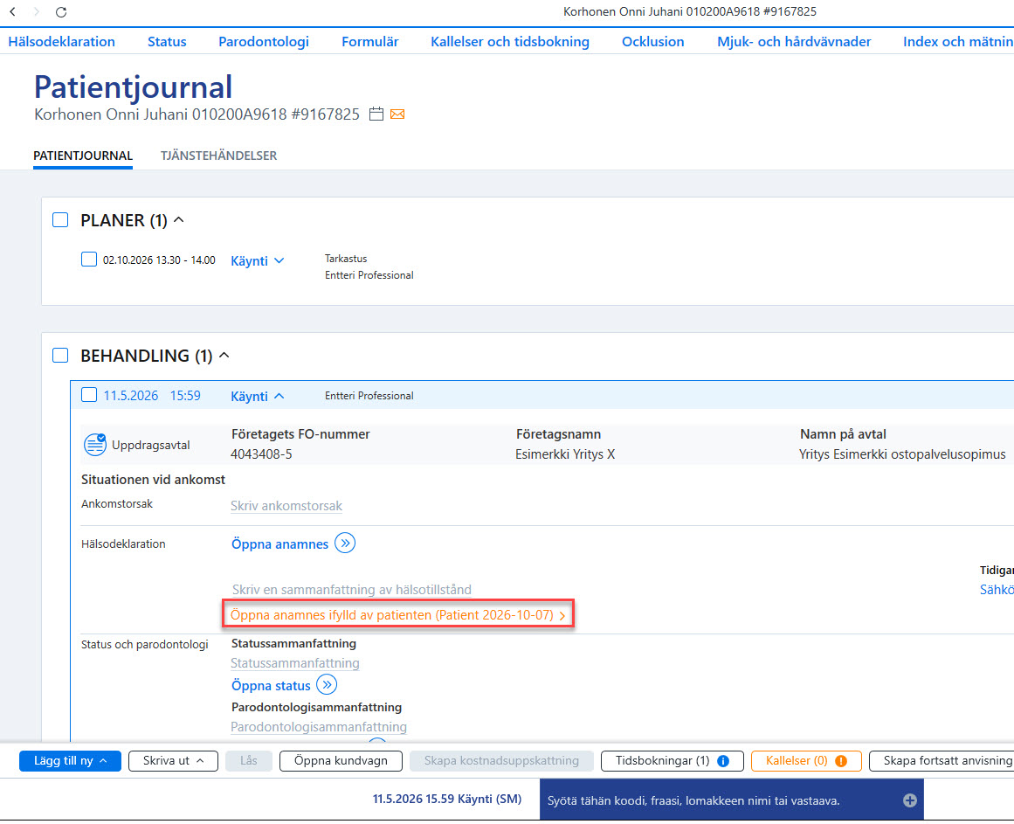1014x824 pixels.
Task: Open Mjuk- och hårdvävnader menu
Action: (x=794, y=41)
